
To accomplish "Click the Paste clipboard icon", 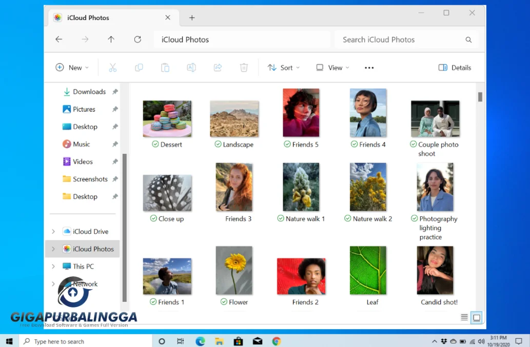I will [x=165, y=68].
